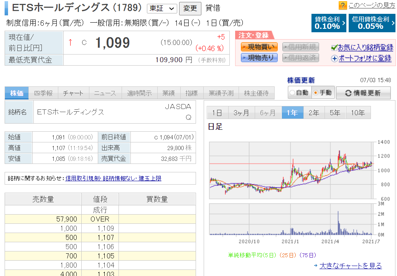
Task: Click the volume bar chart below price chart
Action: (x=292, y=219)
